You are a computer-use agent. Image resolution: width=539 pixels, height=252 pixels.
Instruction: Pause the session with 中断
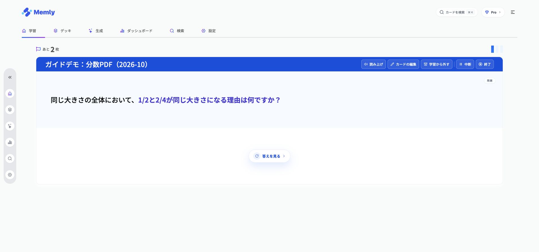[x=465, y=64]
